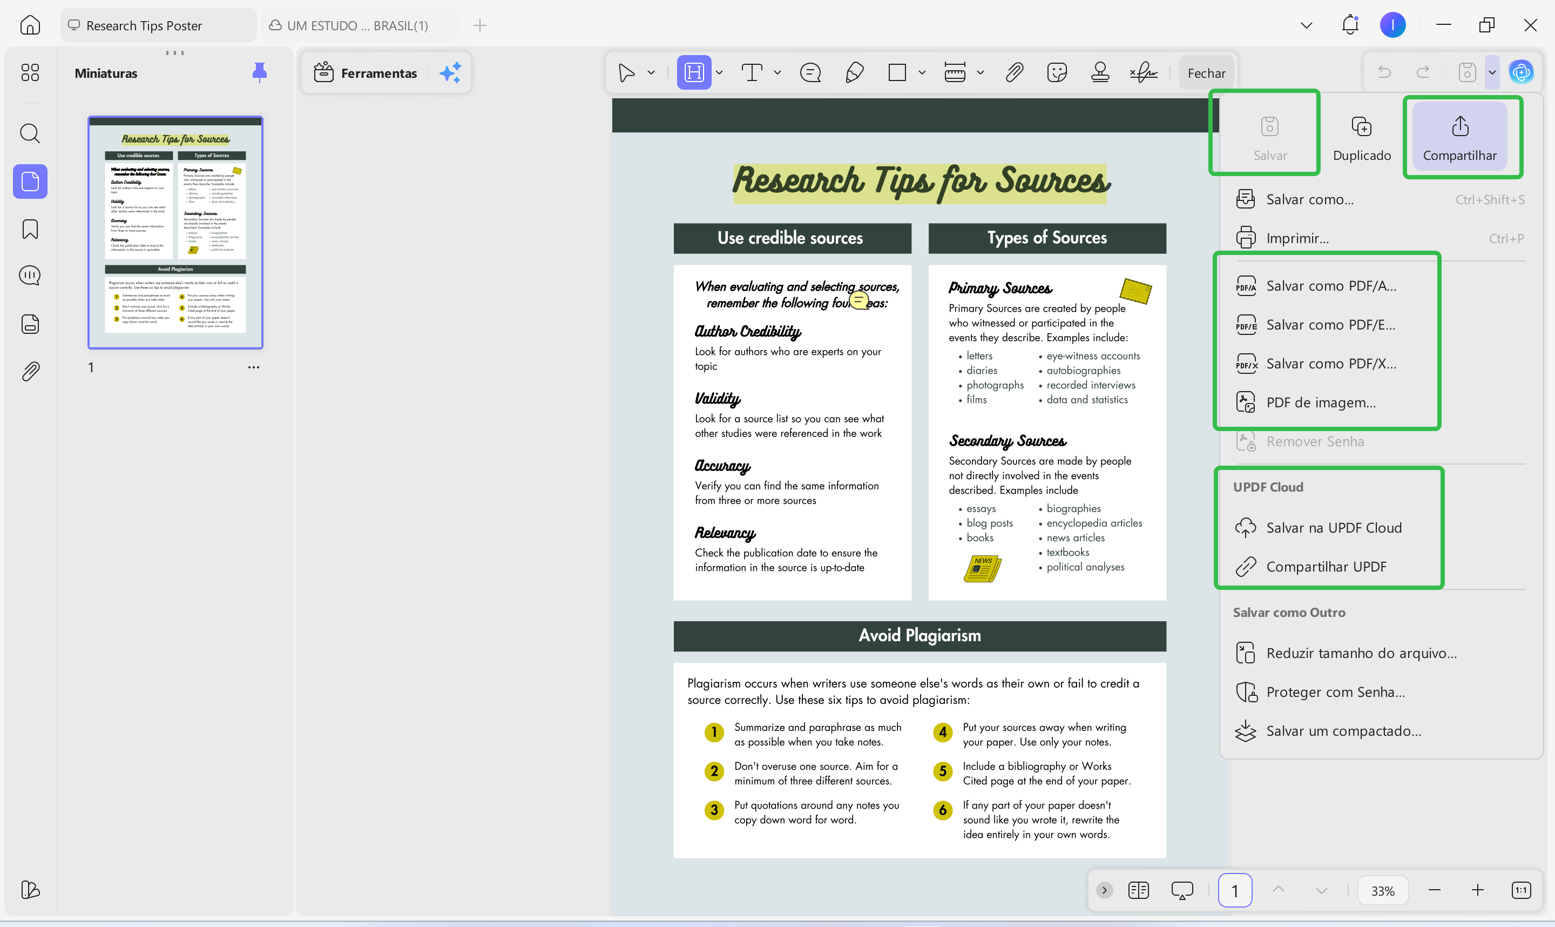Select the measurement tool
This screenshot has height=927, width=1555.
955,72
